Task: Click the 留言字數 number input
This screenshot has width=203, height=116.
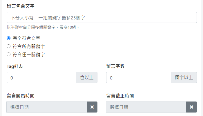Action: coord(138,78)
